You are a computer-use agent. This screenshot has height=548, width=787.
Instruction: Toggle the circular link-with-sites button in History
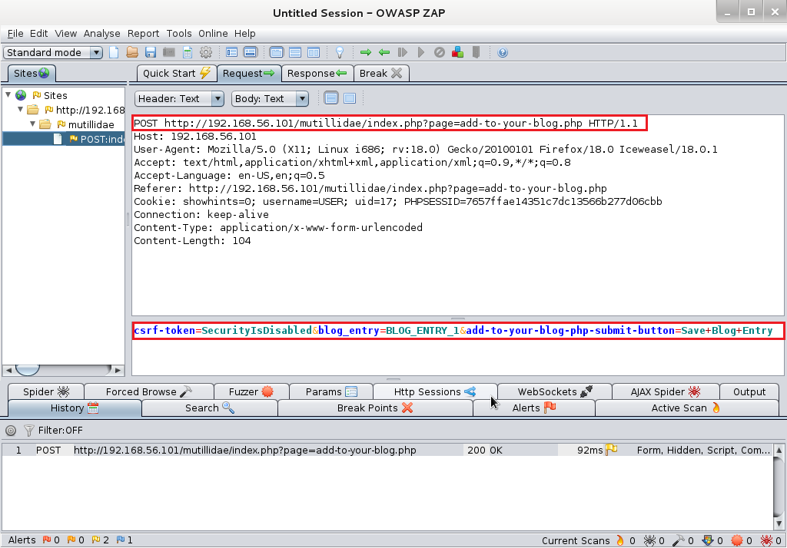[x=11, y=431]
